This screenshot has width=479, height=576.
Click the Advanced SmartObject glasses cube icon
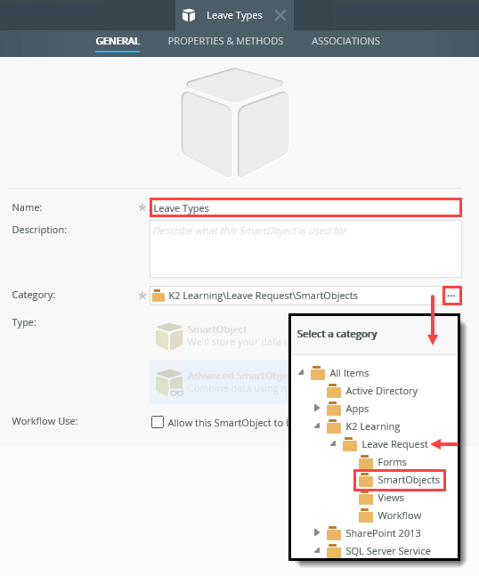pyautogui.click(x=169, y=383)
